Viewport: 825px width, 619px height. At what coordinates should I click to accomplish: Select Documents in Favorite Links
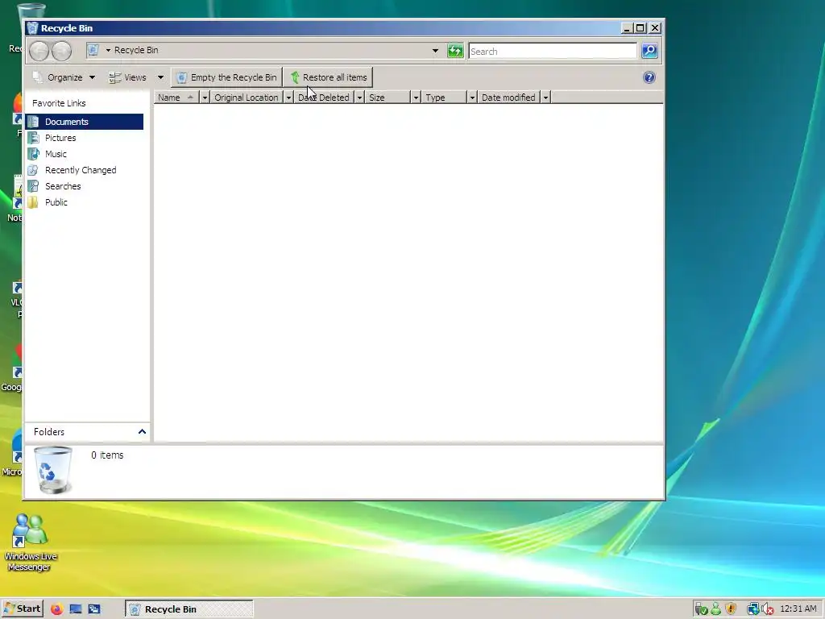coord(84,122)
